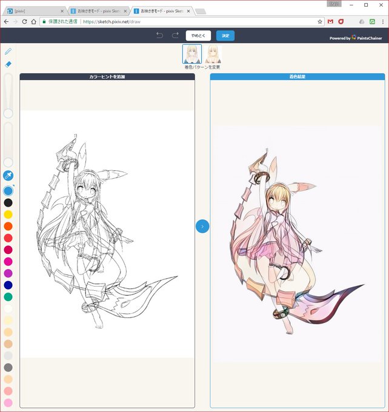Go back in browser history

coord(6,22)
